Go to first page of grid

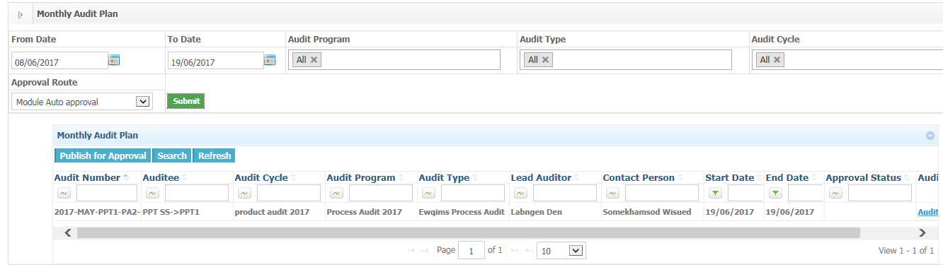(x=411, y=251)
